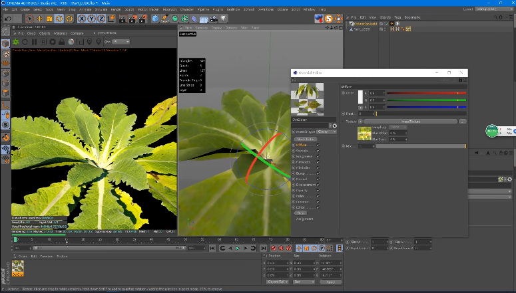Click the floor/environment grid icon
The height and width of the screenshot is (293, 516).
click(x=204, y=19)
